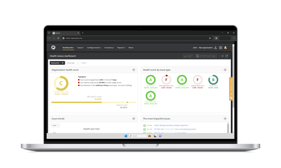Open the Device score A badge
This screenshot has width=281, height=168.
click(x=151, y=80)
